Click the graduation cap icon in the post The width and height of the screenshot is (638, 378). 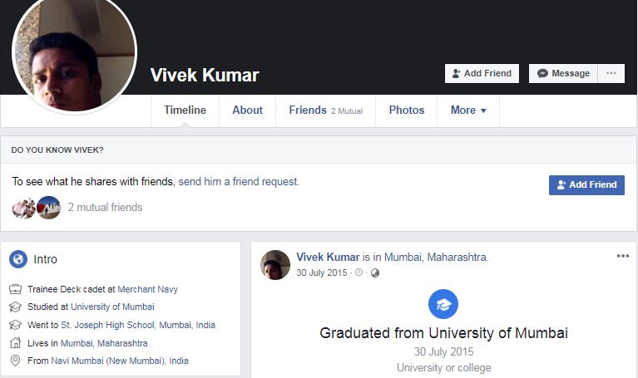coord(443,304)
